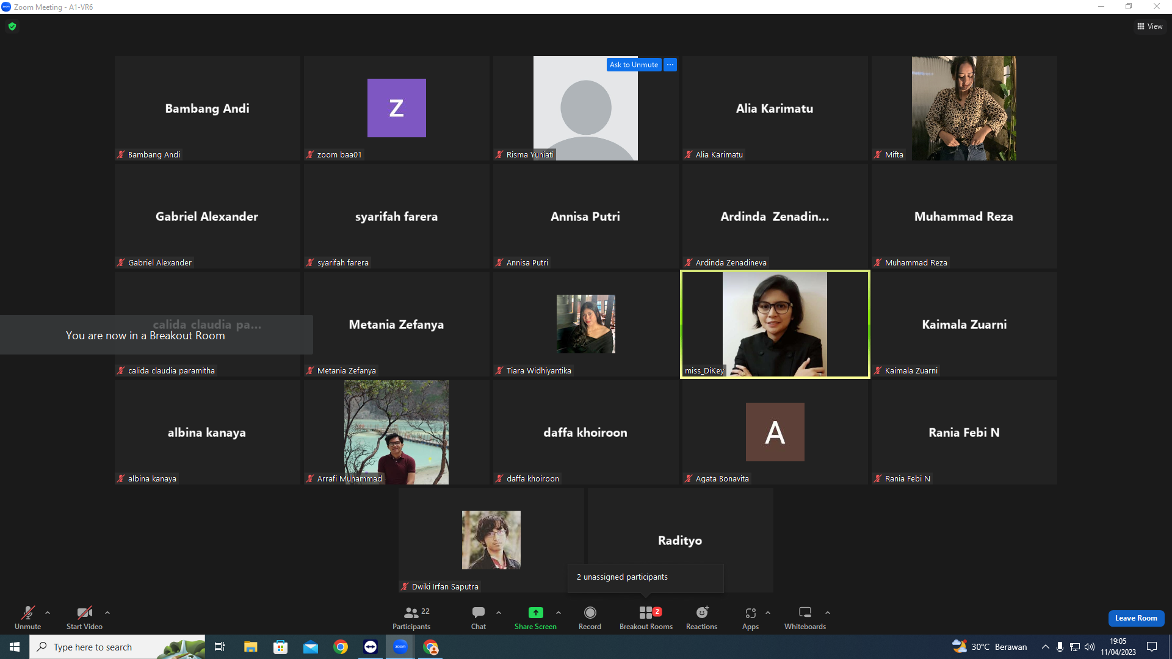Select Arrafi Muhammad's video tile

(396, 432)
